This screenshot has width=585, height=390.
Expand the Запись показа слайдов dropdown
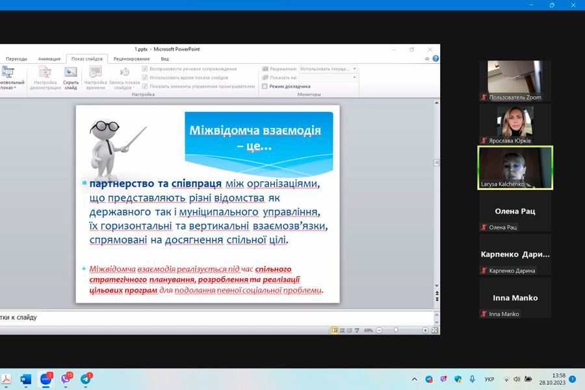coord(124,86)
